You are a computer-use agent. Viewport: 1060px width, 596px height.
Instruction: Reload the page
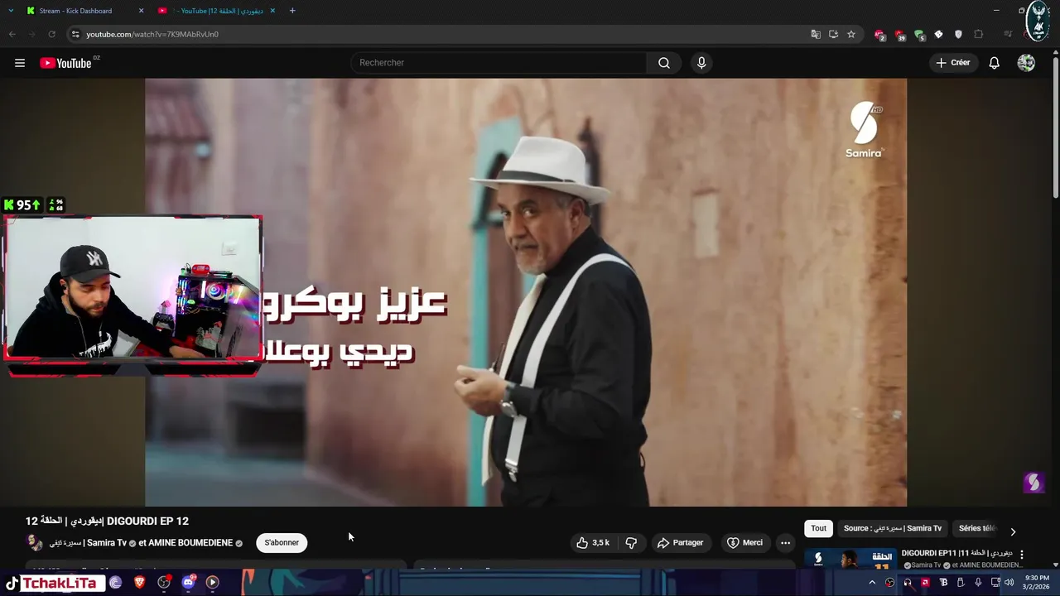point(51,34)
